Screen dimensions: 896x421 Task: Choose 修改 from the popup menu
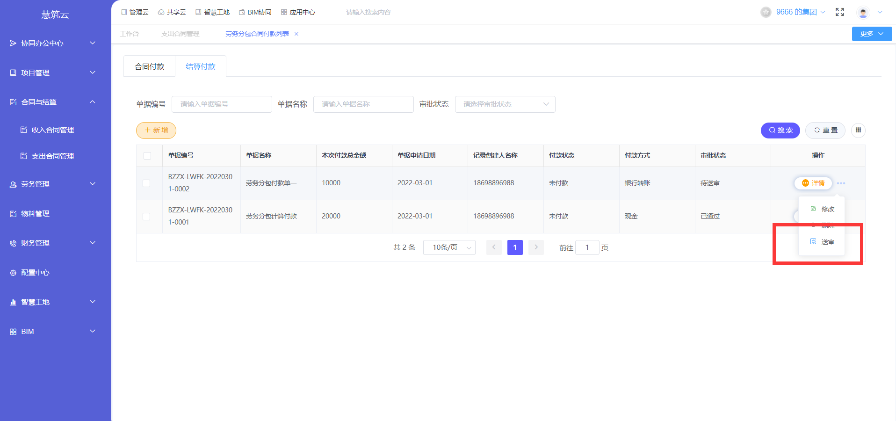click(822, 209)
